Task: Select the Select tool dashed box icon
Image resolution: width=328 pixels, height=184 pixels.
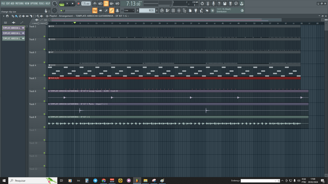Action: tap(35, 16)
